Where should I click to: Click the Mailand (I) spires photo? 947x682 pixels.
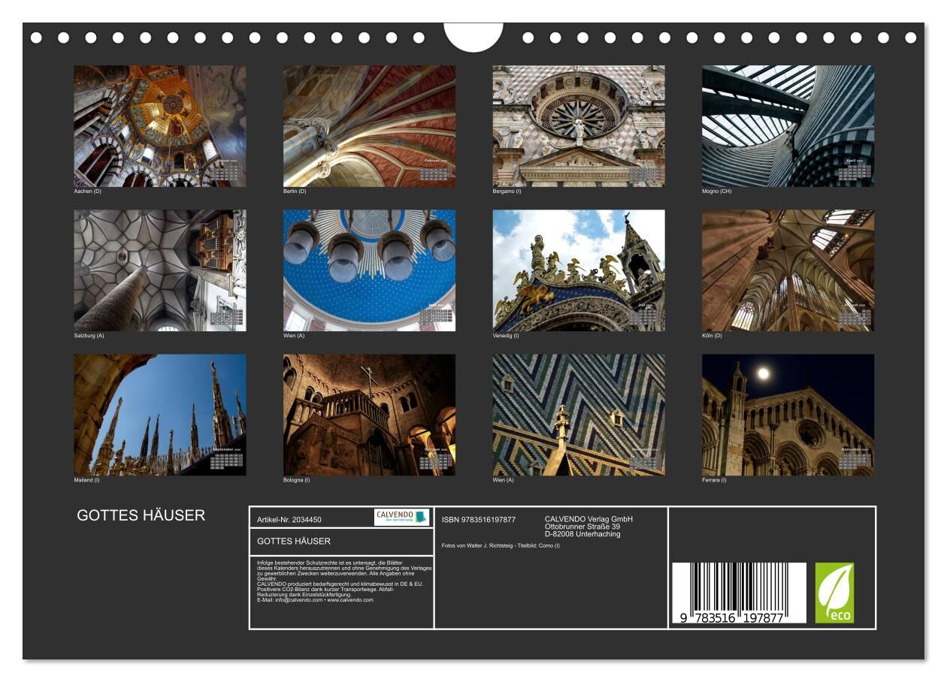tap(159, 415)
